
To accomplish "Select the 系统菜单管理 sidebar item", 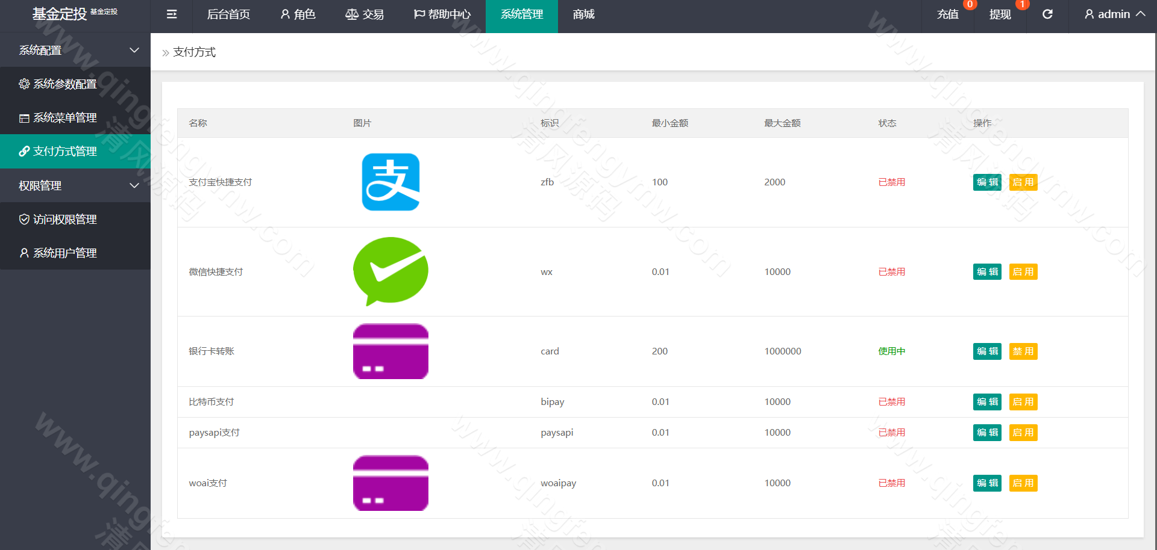I will click(64, 117).
